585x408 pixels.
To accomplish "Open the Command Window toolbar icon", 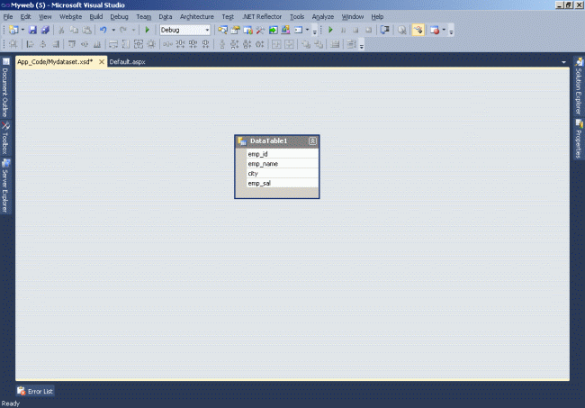I will (298, 30).
